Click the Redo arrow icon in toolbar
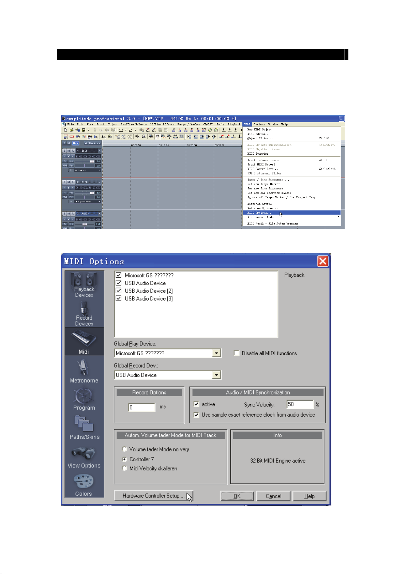406x574 pixels. 130,130
